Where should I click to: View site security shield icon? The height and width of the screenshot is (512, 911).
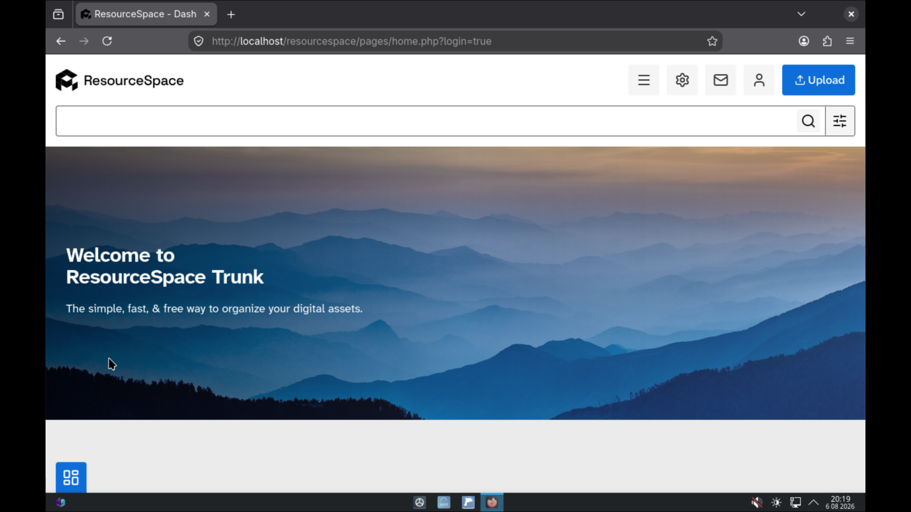[199, 41]
